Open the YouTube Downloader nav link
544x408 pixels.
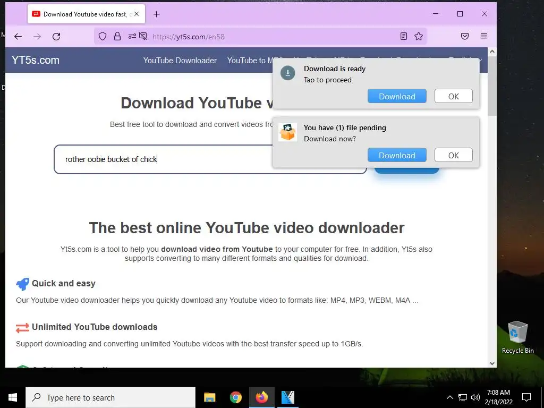click(x=180, y=61)
